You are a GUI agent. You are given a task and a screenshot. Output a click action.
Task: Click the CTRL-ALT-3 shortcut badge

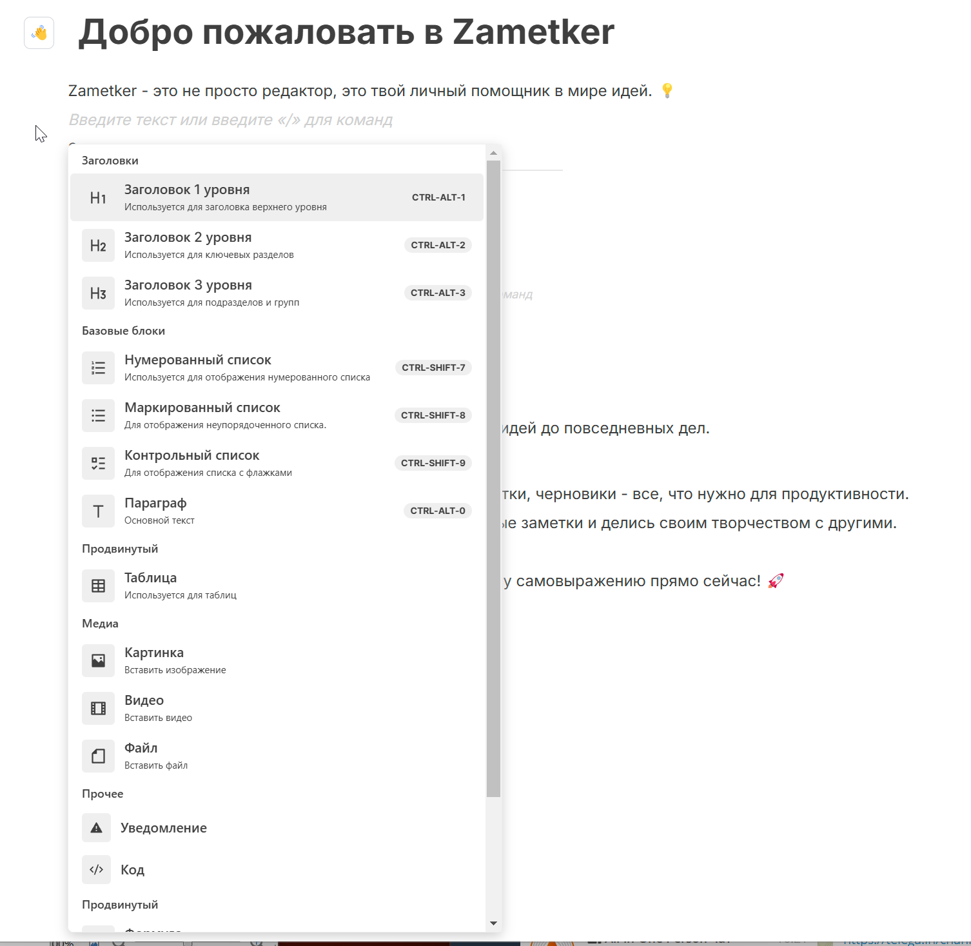[x=438, y=293]
